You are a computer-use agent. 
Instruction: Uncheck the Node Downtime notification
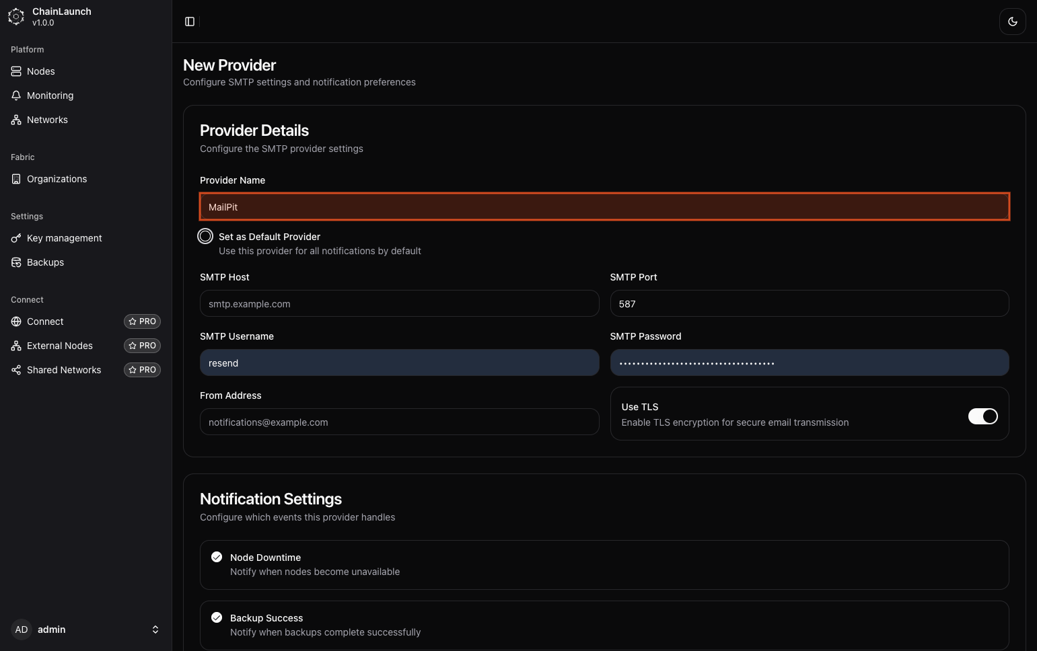tap(217, 557)
